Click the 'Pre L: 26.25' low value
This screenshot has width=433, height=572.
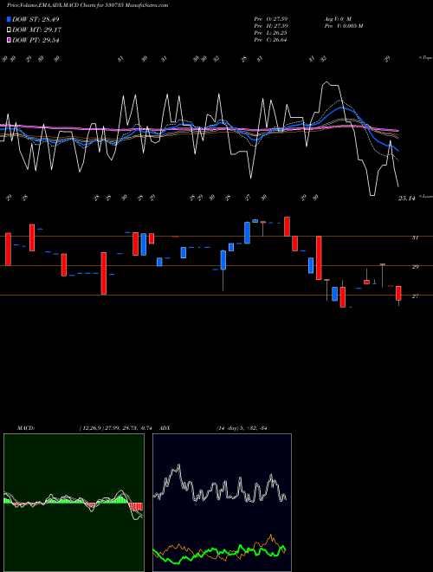pos(270,33)
